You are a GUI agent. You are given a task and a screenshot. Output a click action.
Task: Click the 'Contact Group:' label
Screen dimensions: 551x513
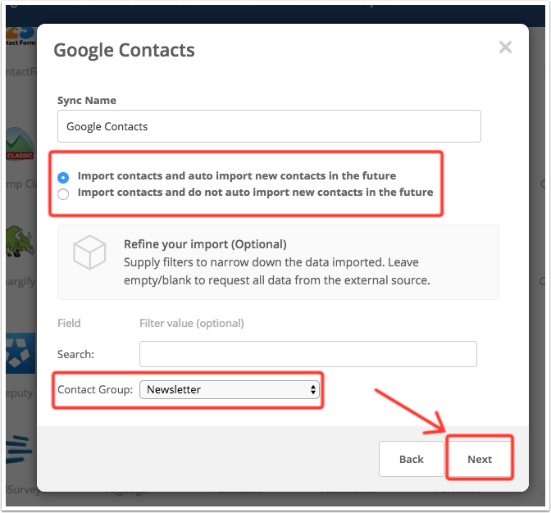(95, 389)
